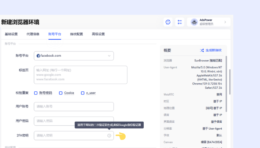Click the shuffle icon beside 生成新指纹

(202, 51)
